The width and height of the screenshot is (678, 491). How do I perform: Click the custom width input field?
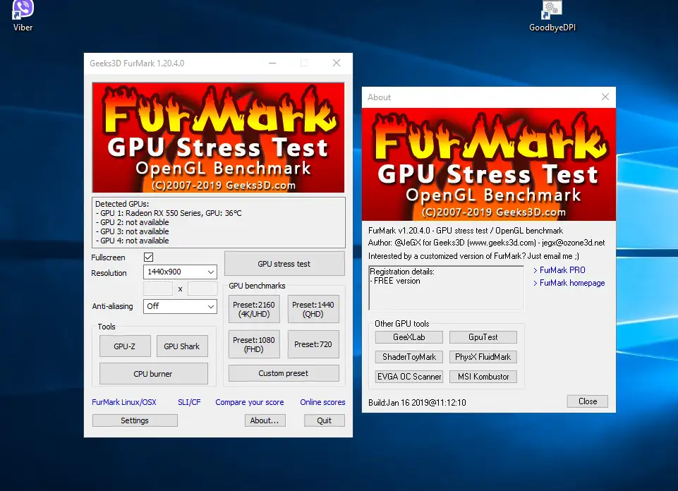[x=158, y=289]
